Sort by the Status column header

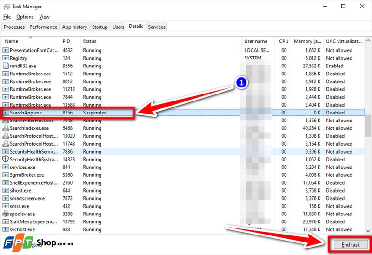click(161, 41)
